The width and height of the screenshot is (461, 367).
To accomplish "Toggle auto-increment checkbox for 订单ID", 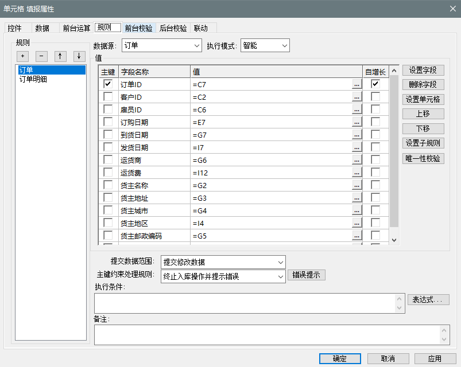I will tap(375, 84).
